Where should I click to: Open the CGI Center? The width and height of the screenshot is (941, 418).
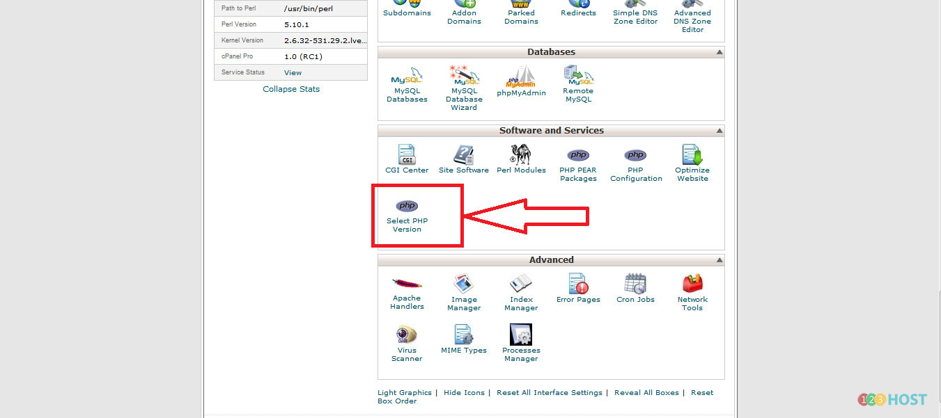(407, 155)
